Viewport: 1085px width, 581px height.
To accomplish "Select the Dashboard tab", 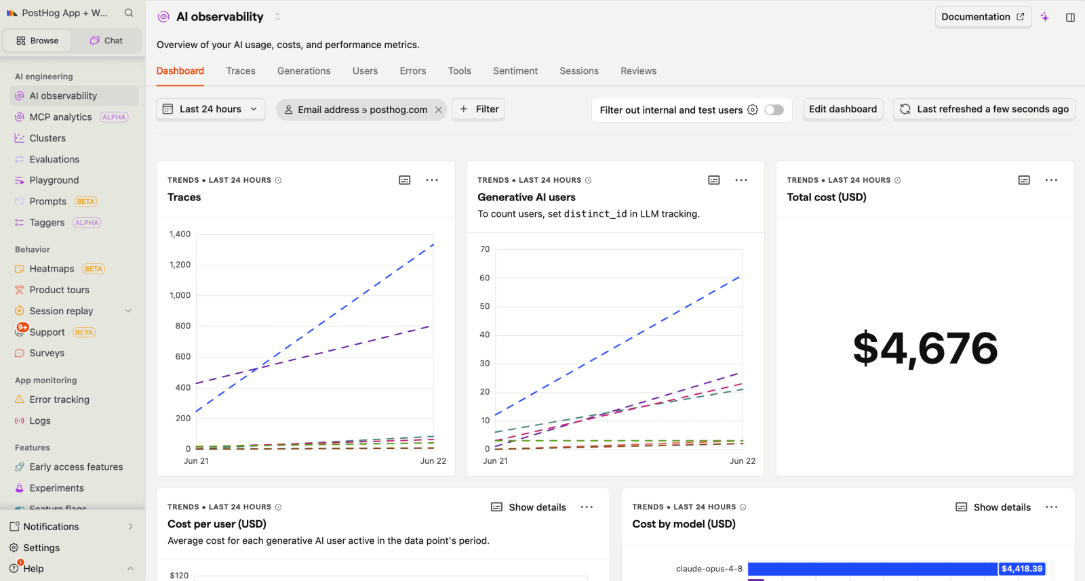I will (180, 71).
